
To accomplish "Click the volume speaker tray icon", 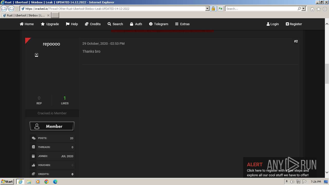I will [x=292, y=182].
